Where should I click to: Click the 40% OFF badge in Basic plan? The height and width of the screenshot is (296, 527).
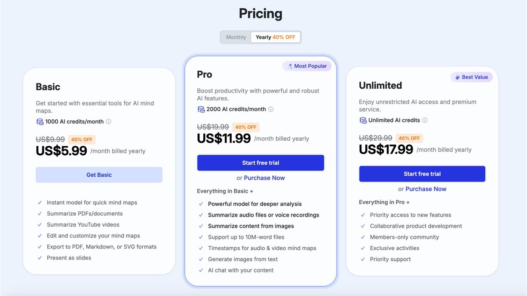[82, 139]
